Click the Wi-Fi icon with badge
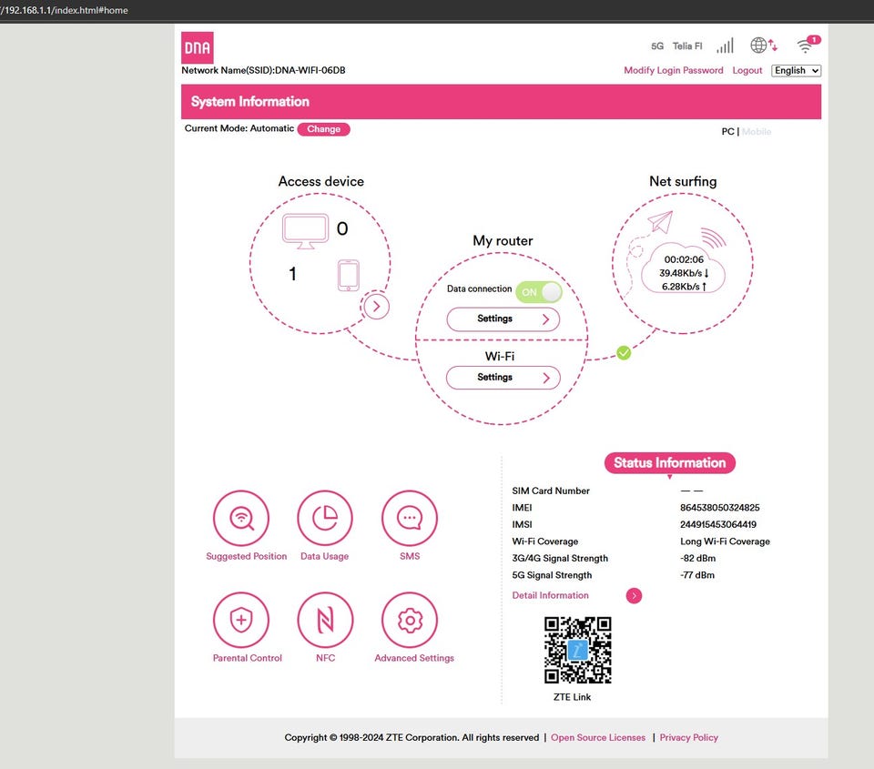 (808, 45)
